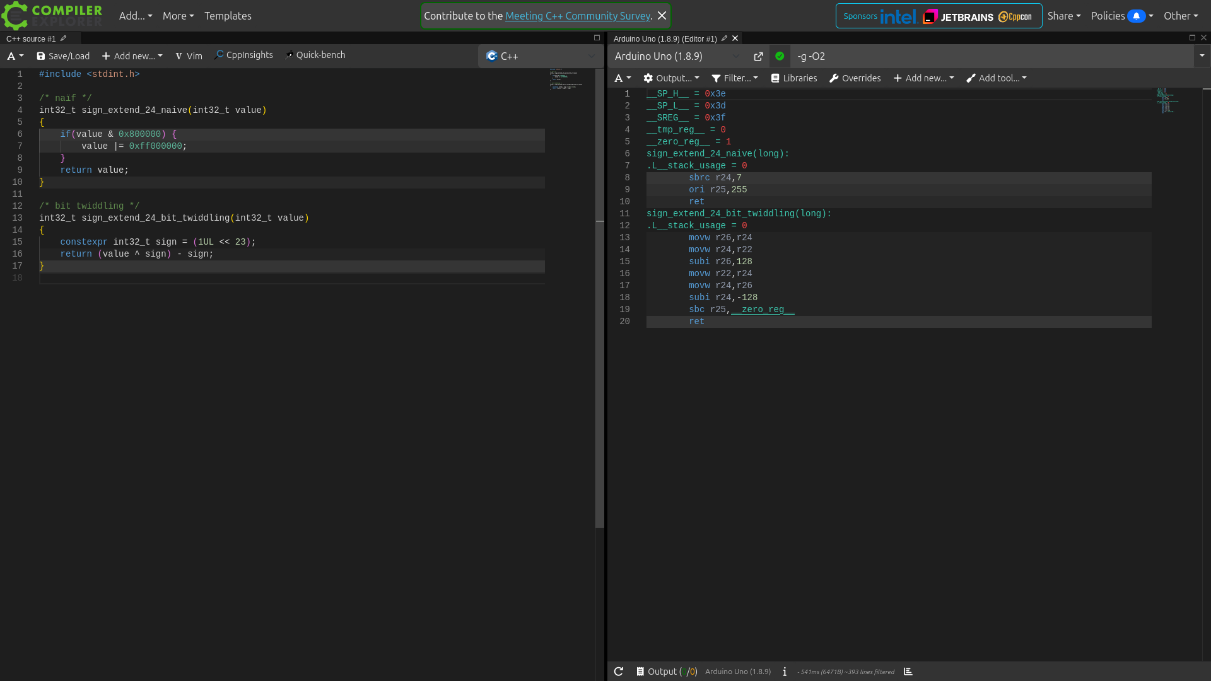Open editor Add new... dropdown

point(132,56)
